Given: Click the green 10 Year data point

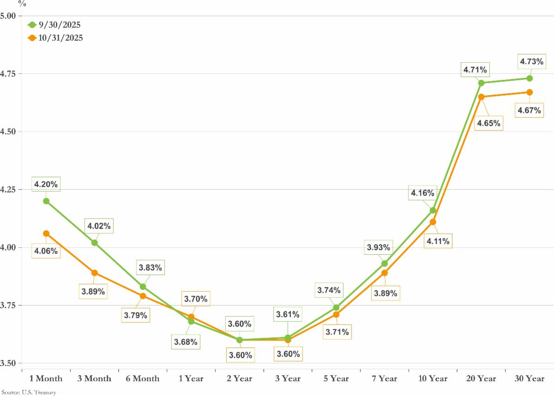Looking at the screenshot, I should pyautogui.click(x=433, y=210).
